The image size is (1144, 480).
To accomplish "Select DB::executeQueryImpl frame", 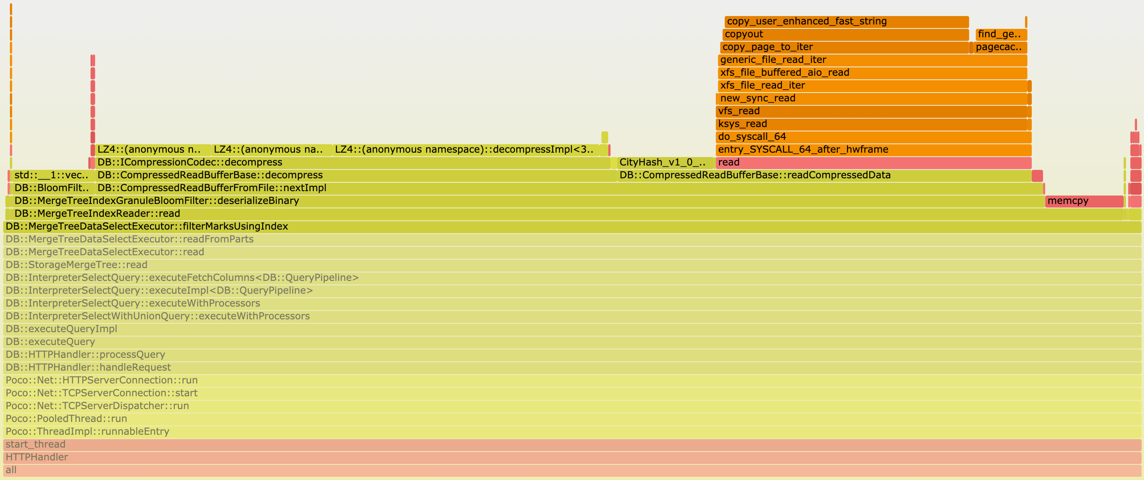I will (x=572, y=330).
